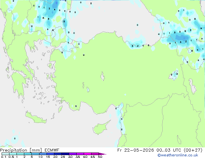Pick the 15–20 mm royal blue swatch
The image size is (205, 158).
pos(50,154)
